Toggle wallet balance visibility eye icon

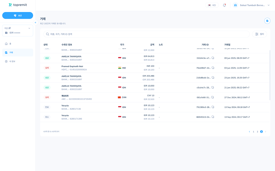point(10,28)
